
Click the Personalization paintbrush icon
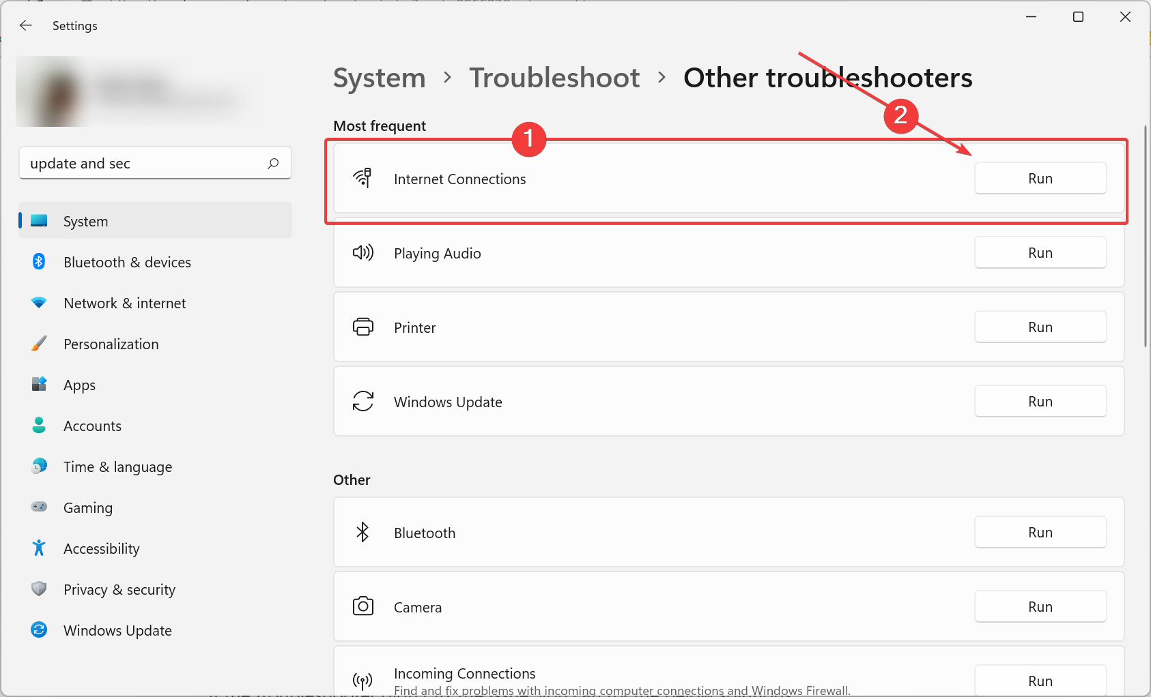pos(39,344)
